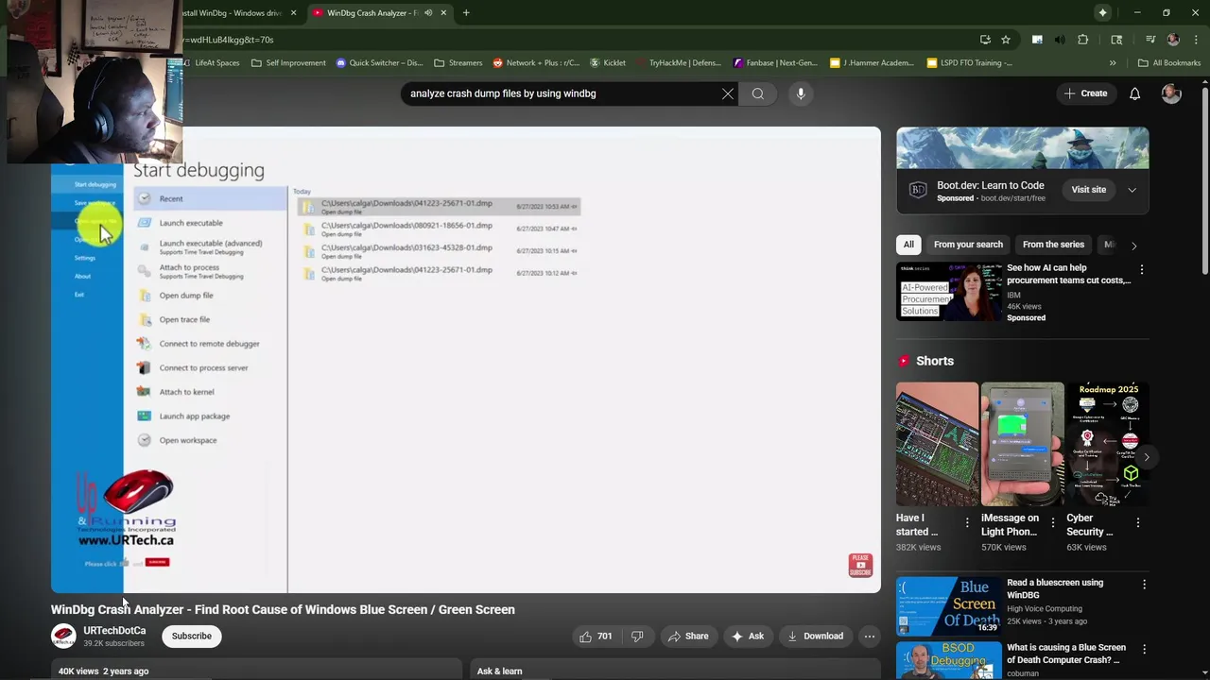The image size is (1210, 680).
Task: Open the YouTube notifications bell
Action: 1134,93
